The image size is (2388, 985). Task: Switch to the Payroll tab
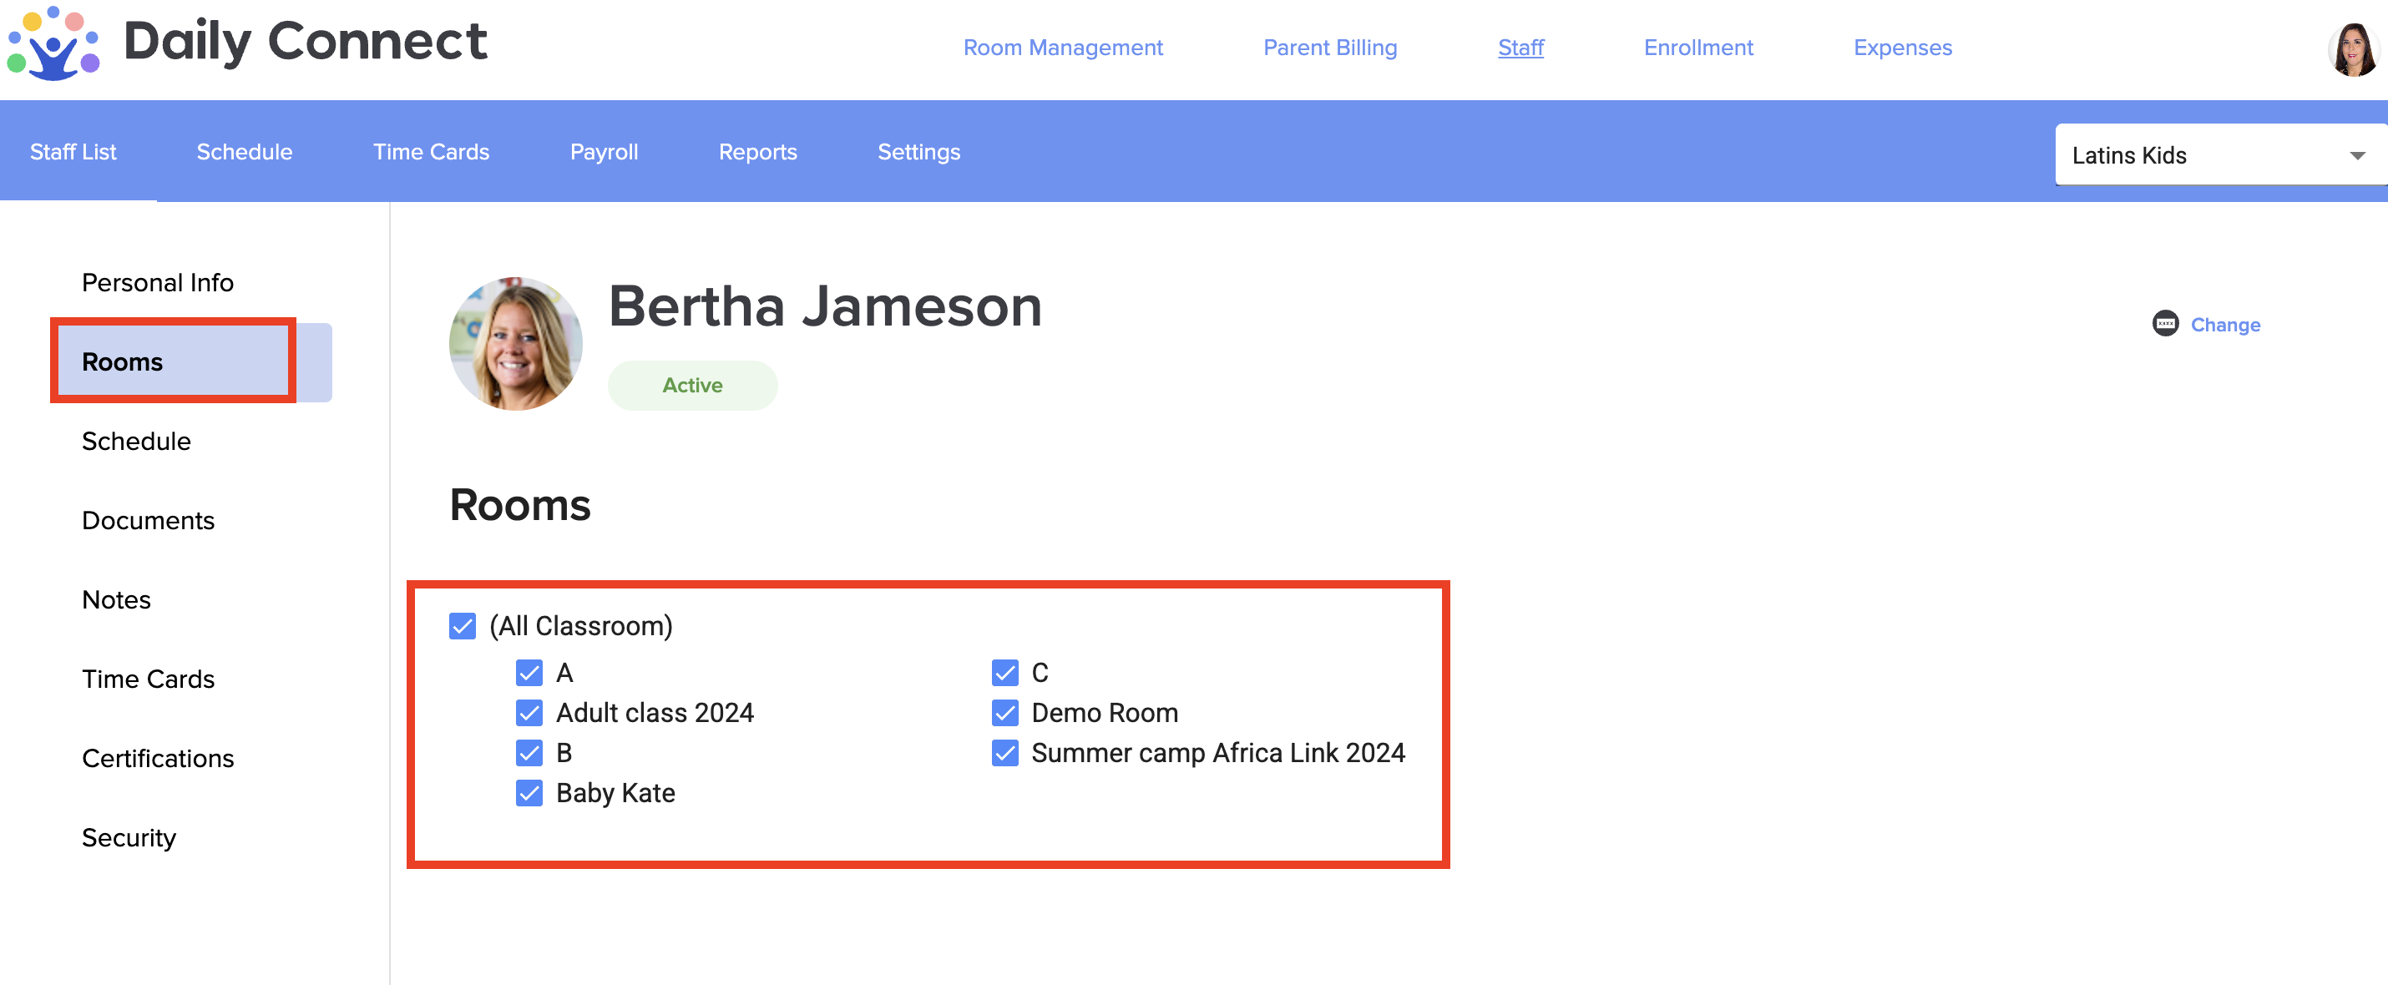click(x=604, y=152)
